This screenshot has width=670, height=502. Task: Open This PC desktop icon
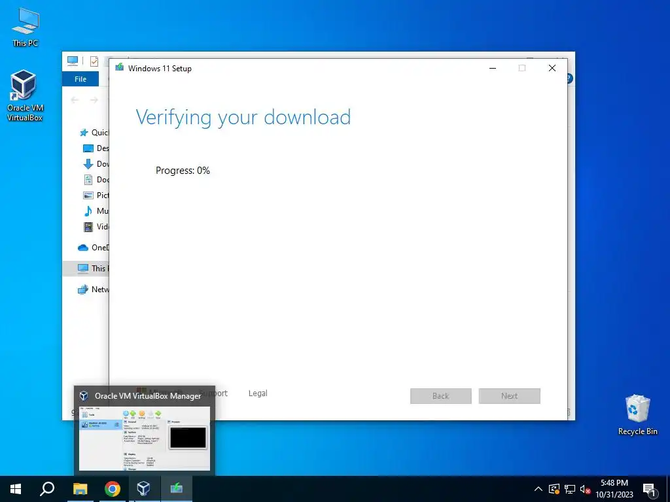pos(26,27)
